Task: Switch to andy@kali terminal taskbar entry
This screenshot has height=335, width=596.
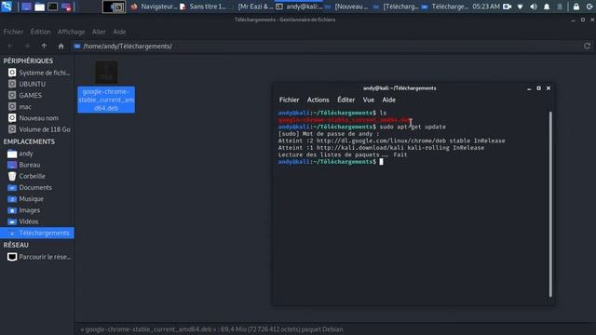Action: [x=299, y=7]
